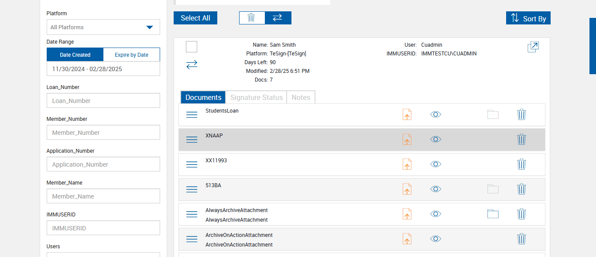
Task: Delete the StudentsLoan document
Action: tap(522, 115)
